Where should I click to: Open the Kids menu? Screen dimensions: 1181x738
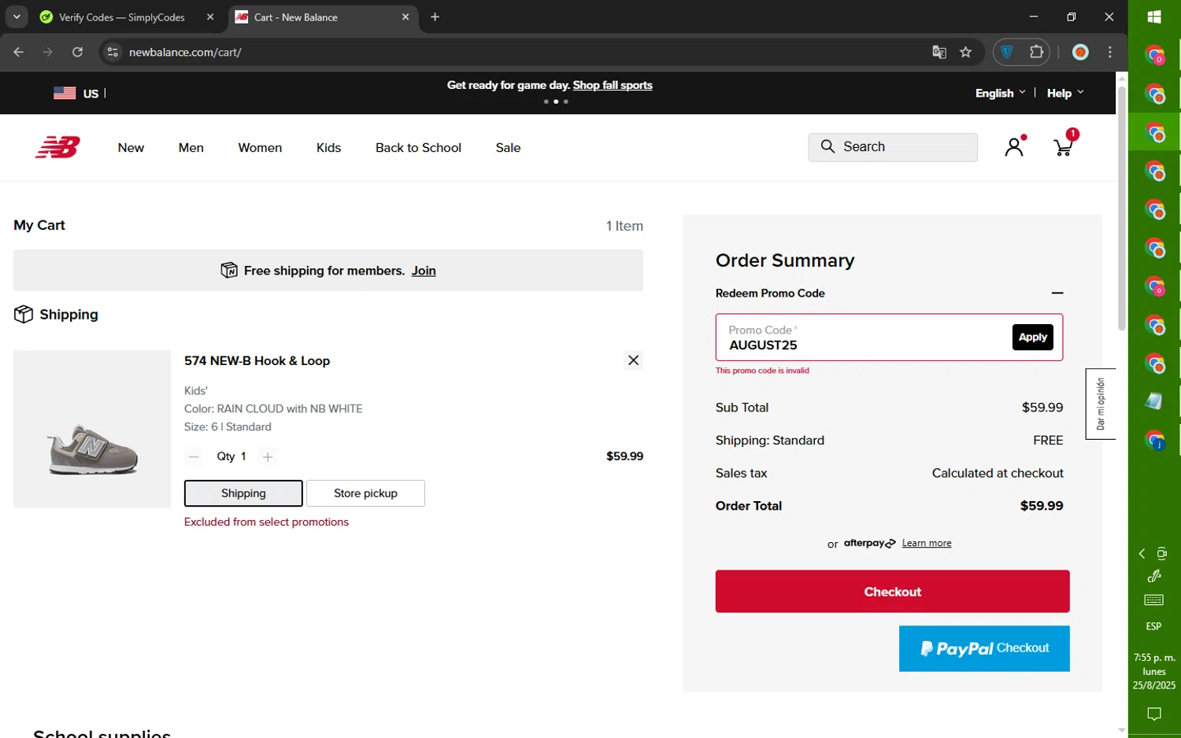pos(328,147)
